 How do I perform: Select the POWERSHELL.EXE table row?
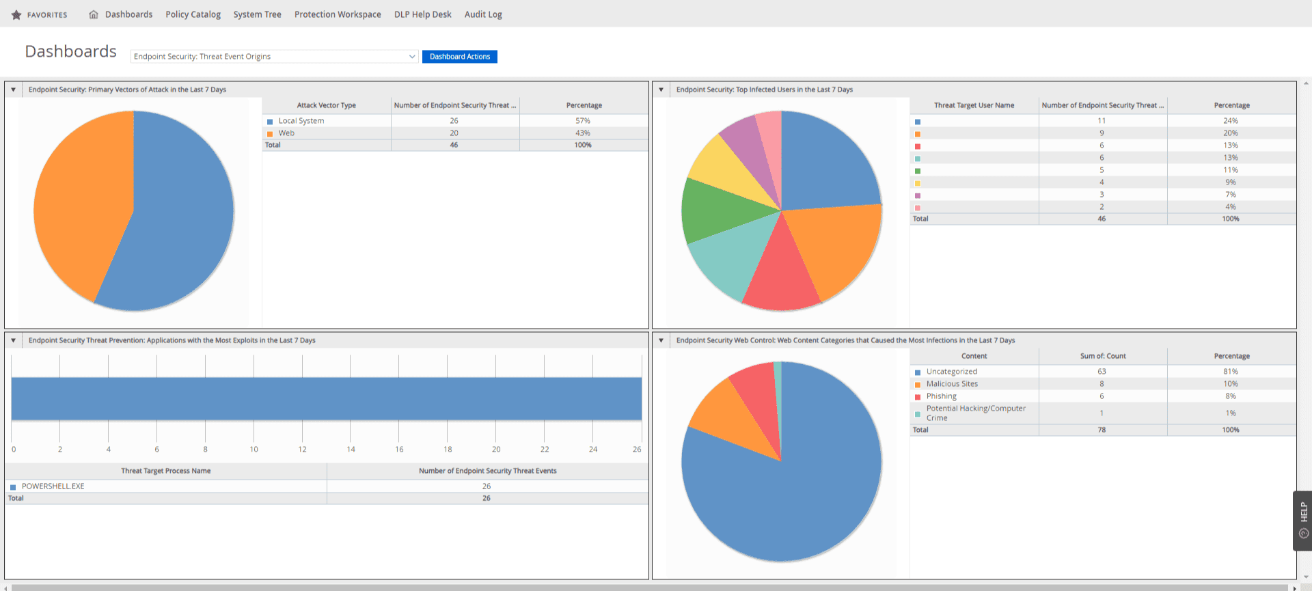[327, 486]
